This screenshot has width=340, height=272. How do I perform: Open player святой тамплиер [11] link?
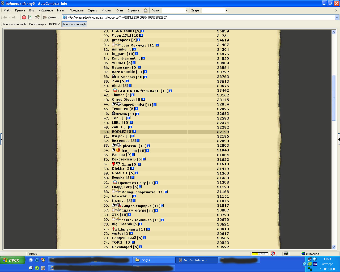coord(141,220)
